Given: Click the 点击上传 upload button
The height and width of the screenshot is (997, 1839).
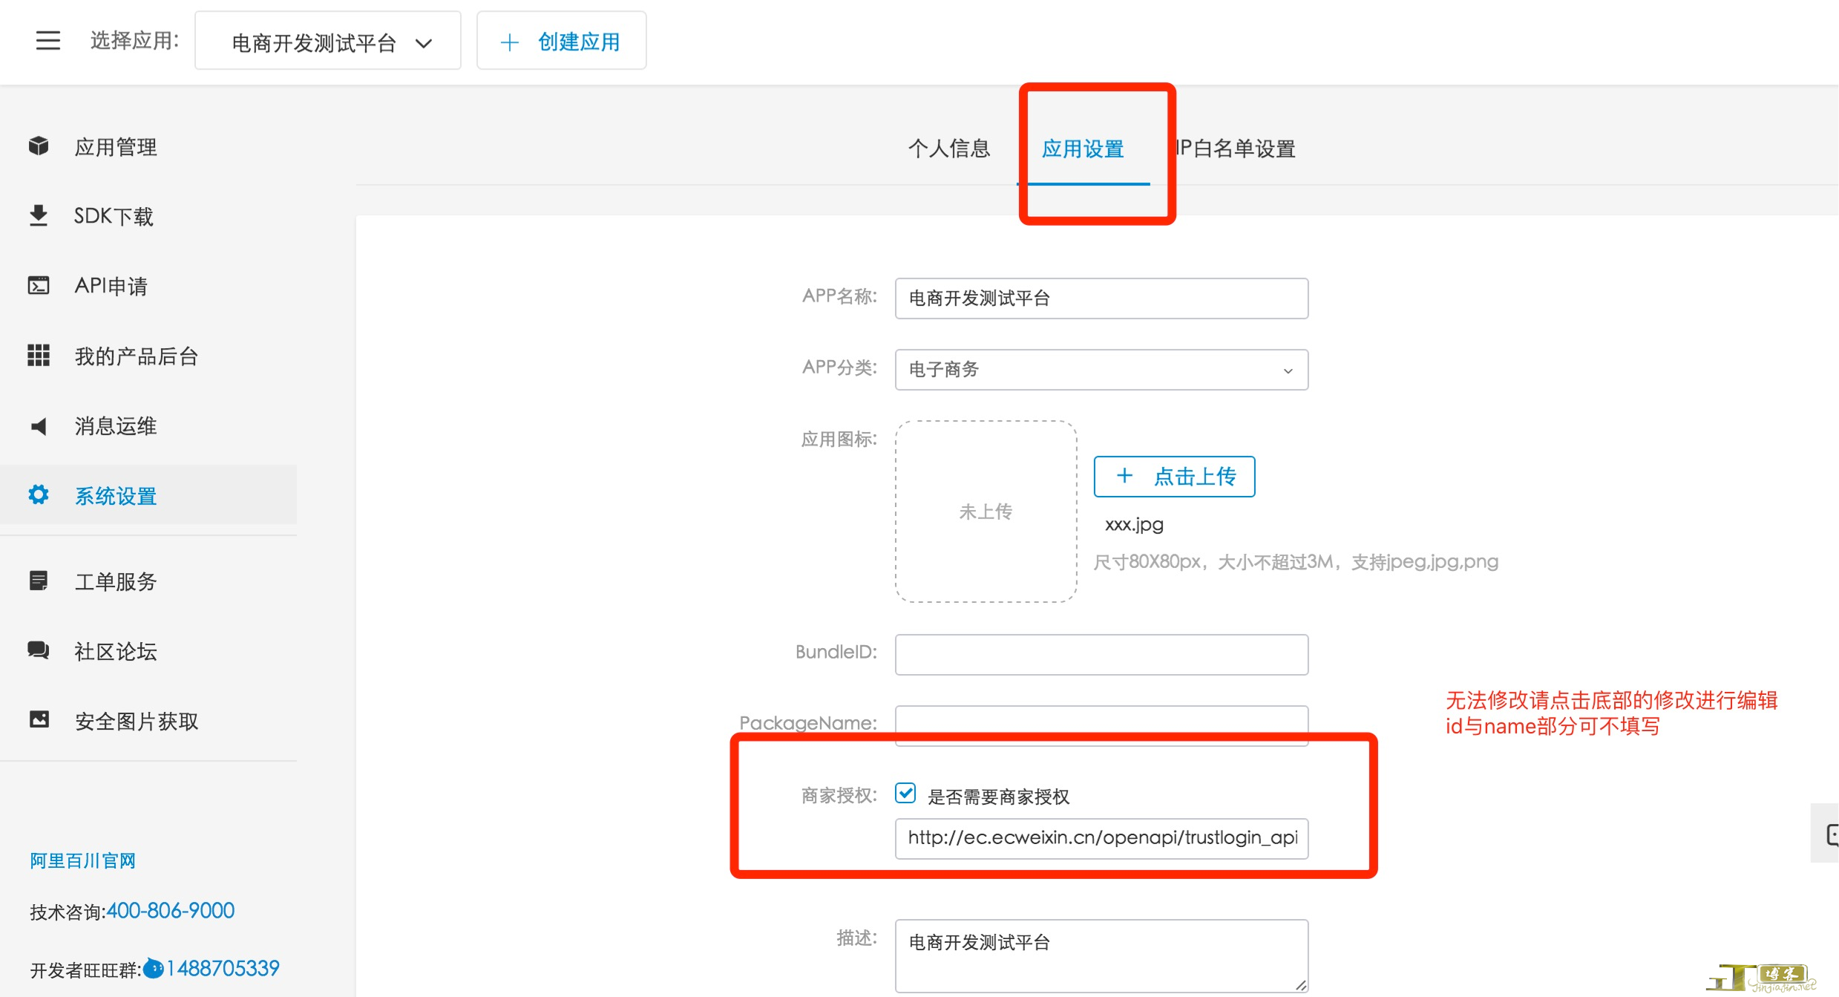Looking at the screenshot, I should coord(1174,477).
